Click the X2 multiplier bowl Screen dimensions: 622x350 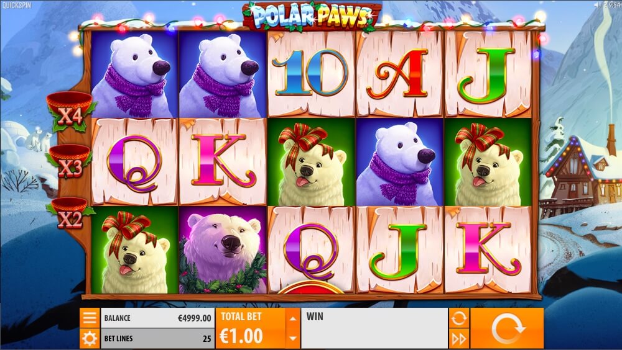(x=70, y=213)
